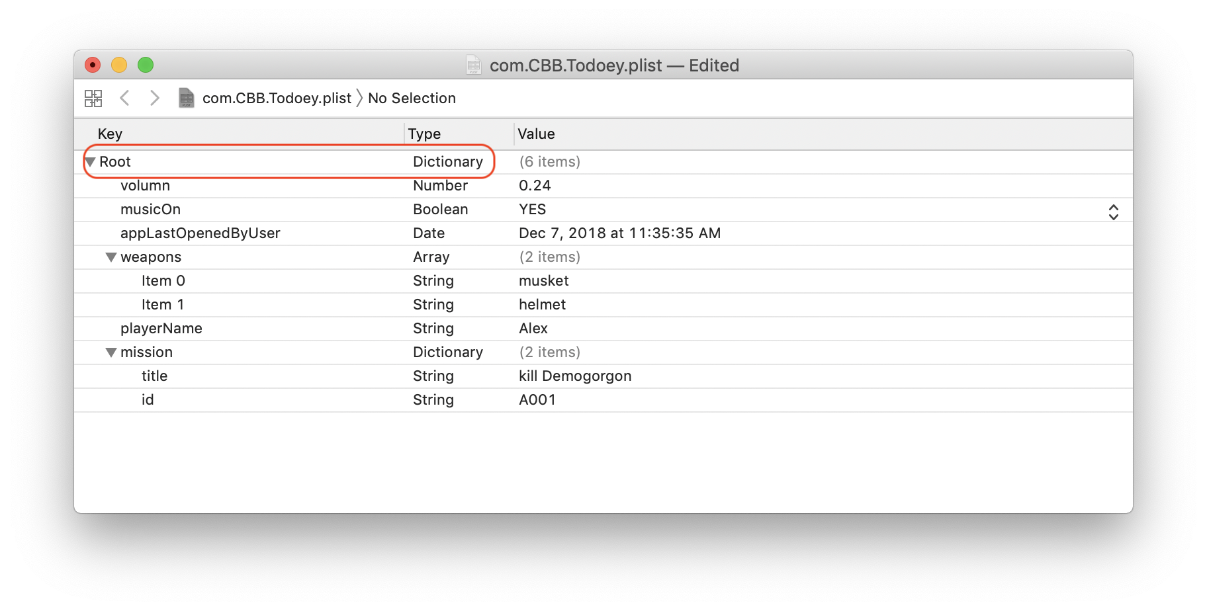
Task: Click the No Selection breadcrumb item
Action: pyautogui.click(x=412, y=98)
